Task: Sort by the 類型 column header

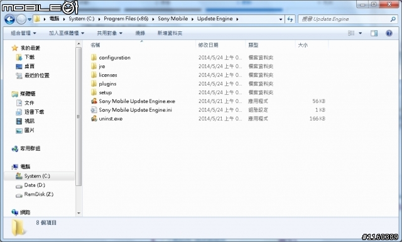Action: 253,45
